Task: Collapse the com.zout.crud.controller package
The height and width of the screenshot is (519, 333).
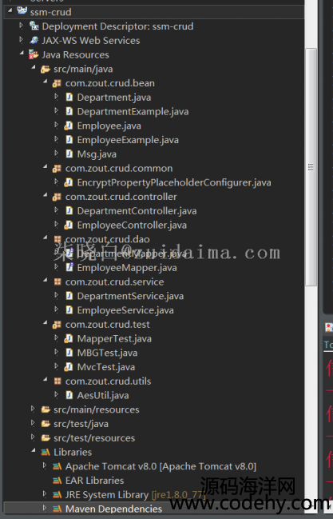Action: coord(46,195)
